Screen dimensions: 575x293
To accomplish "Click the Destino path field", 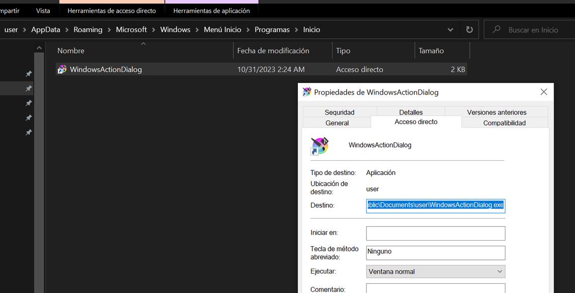I will point(436,206).
